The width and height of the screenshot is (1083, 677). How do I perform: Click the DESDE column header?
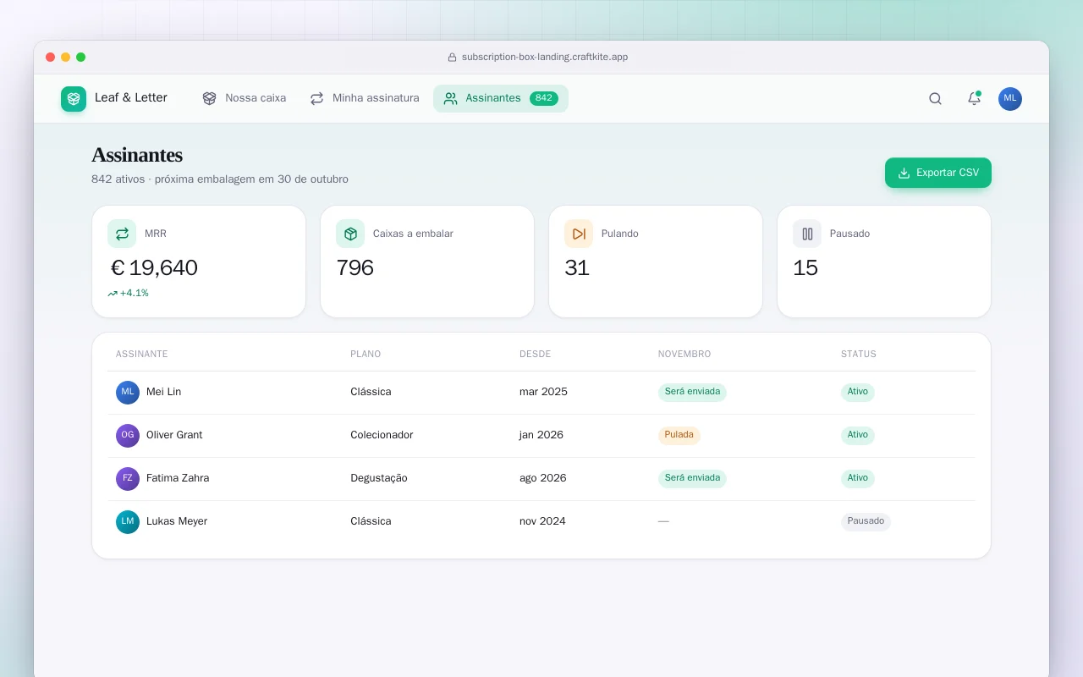(x=535, y=354)
